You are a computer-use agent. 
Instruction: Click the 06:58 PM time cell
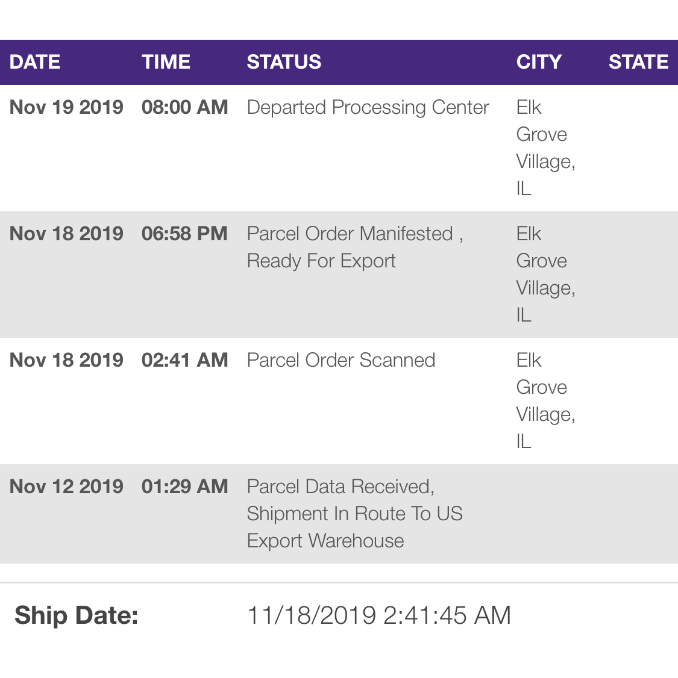tap(184, 234)
